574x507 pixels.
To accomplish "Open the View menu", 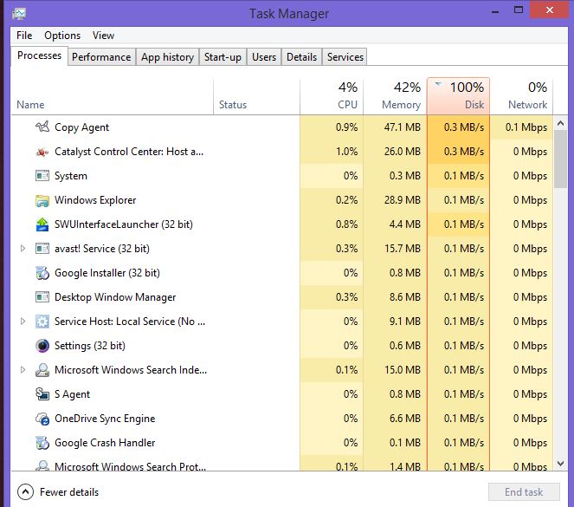I will (x=103, y=36).
